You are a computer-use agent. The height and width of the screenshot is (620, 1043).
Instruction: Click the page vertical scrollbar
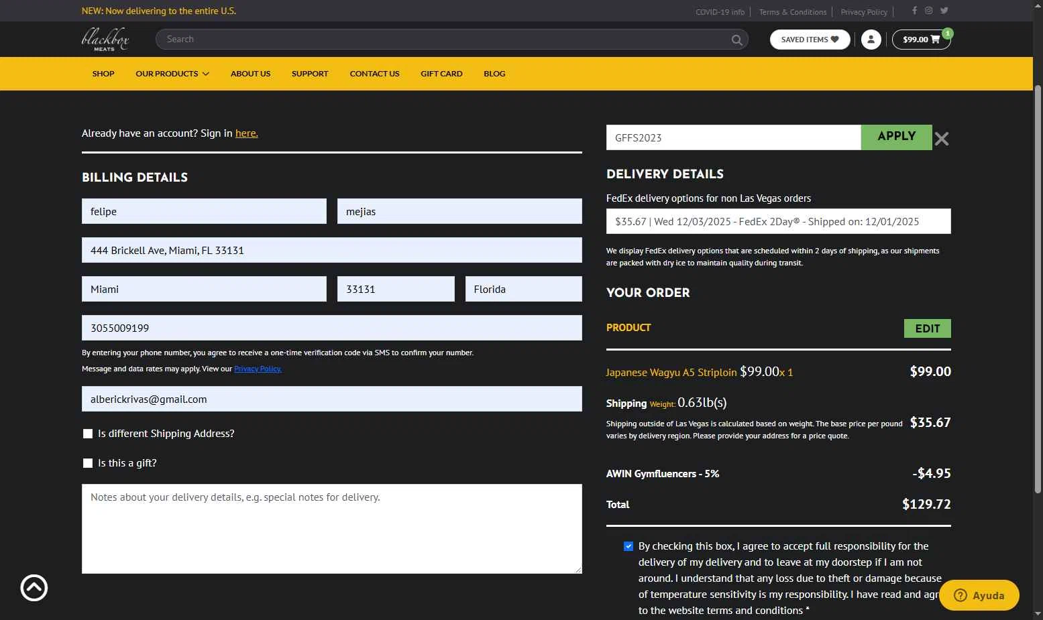pyautogui.click(x=1038, y=288)
